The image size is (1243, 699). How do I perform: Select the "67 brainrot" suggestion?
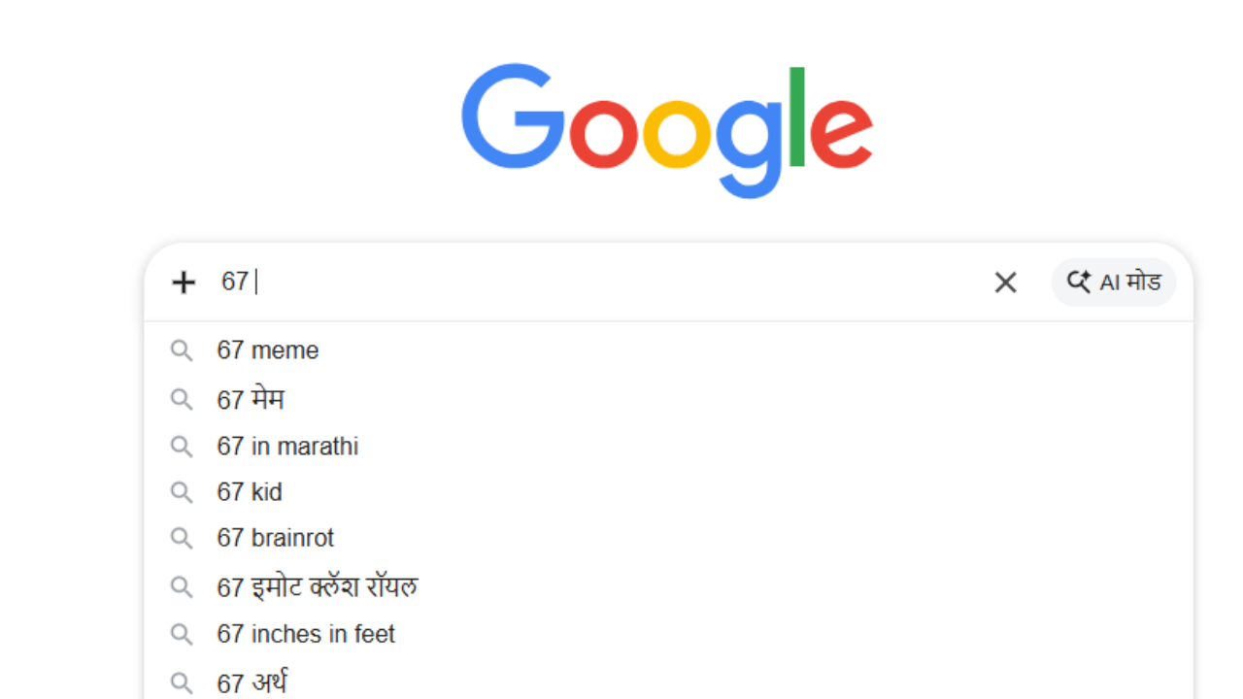click(x=275, y=538)
